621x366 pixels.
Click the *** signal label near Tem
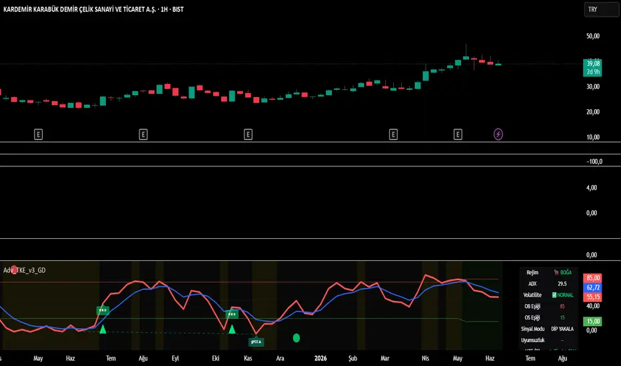[x=103, y=311]
